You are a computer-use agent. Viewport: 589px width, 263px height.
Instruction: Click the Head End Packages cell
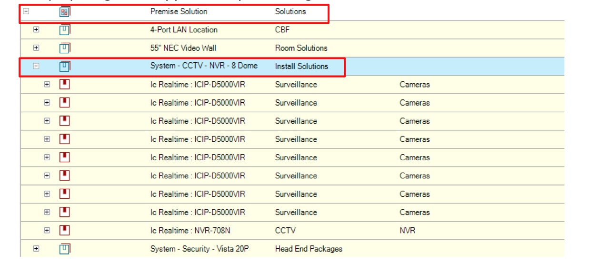pos(309,249)
